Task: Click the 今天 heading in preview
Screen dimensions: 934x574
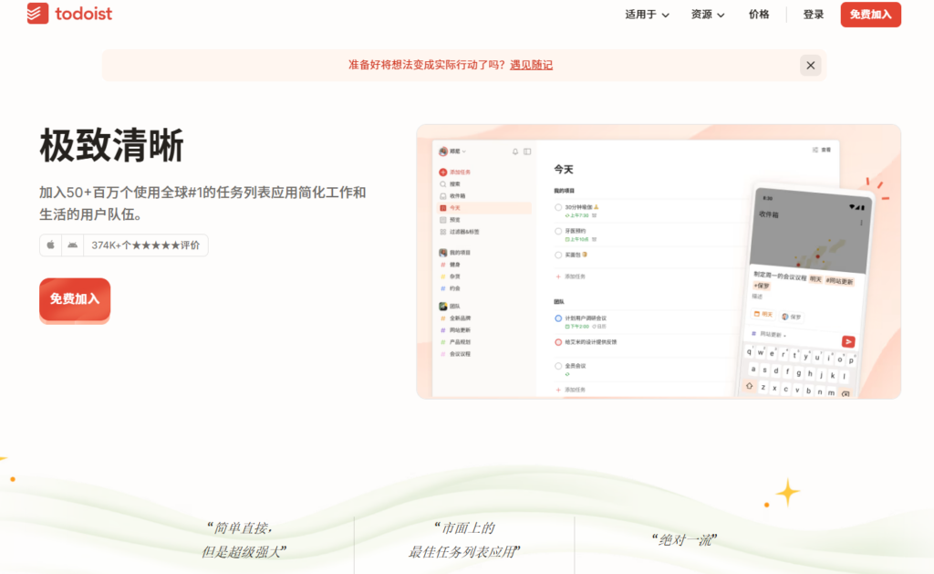Action: pyautogui.click(x=564, y=169)
